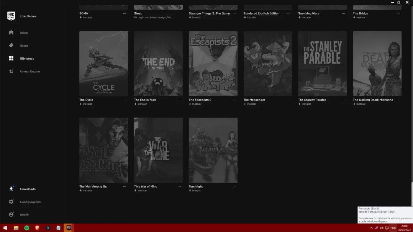
Task: Click the Epic Games logo
Action: tap(11, 16)
